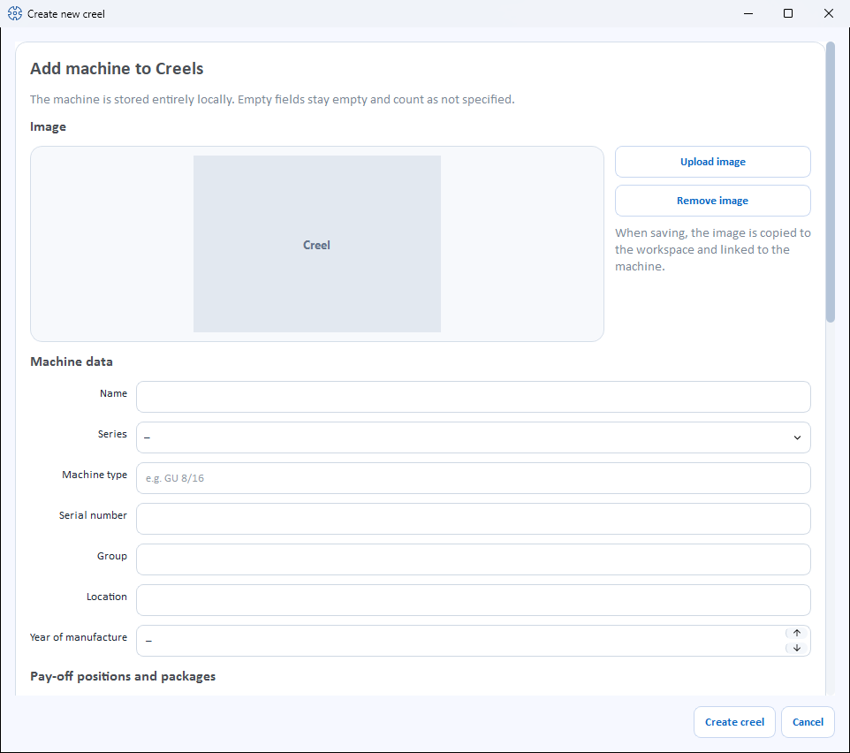This screenshot has width=850, height=753.
Task: Click the 'Machine type' label
Action: coord(95,475)
